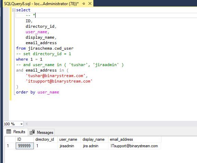This screenshot has height=163, width=197.
Task: Click the horizontal scrollbar left arrow
Action: (26, 124)
